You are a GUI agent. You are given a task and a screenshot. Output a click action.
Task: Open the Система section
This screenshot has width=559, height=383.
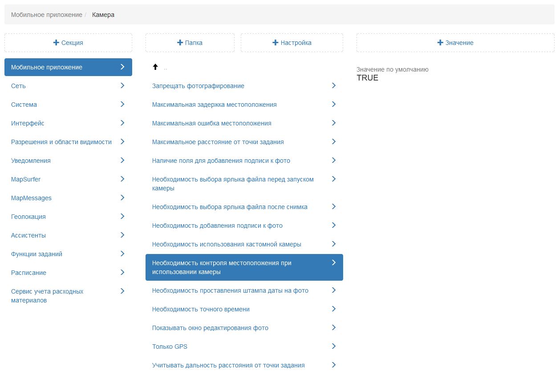[x=68, y=105]
